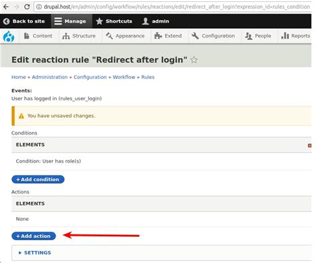Viewport: 317px width, 263px height.
Task: Click the 'None' actions row text
Action: pos(22,219)
